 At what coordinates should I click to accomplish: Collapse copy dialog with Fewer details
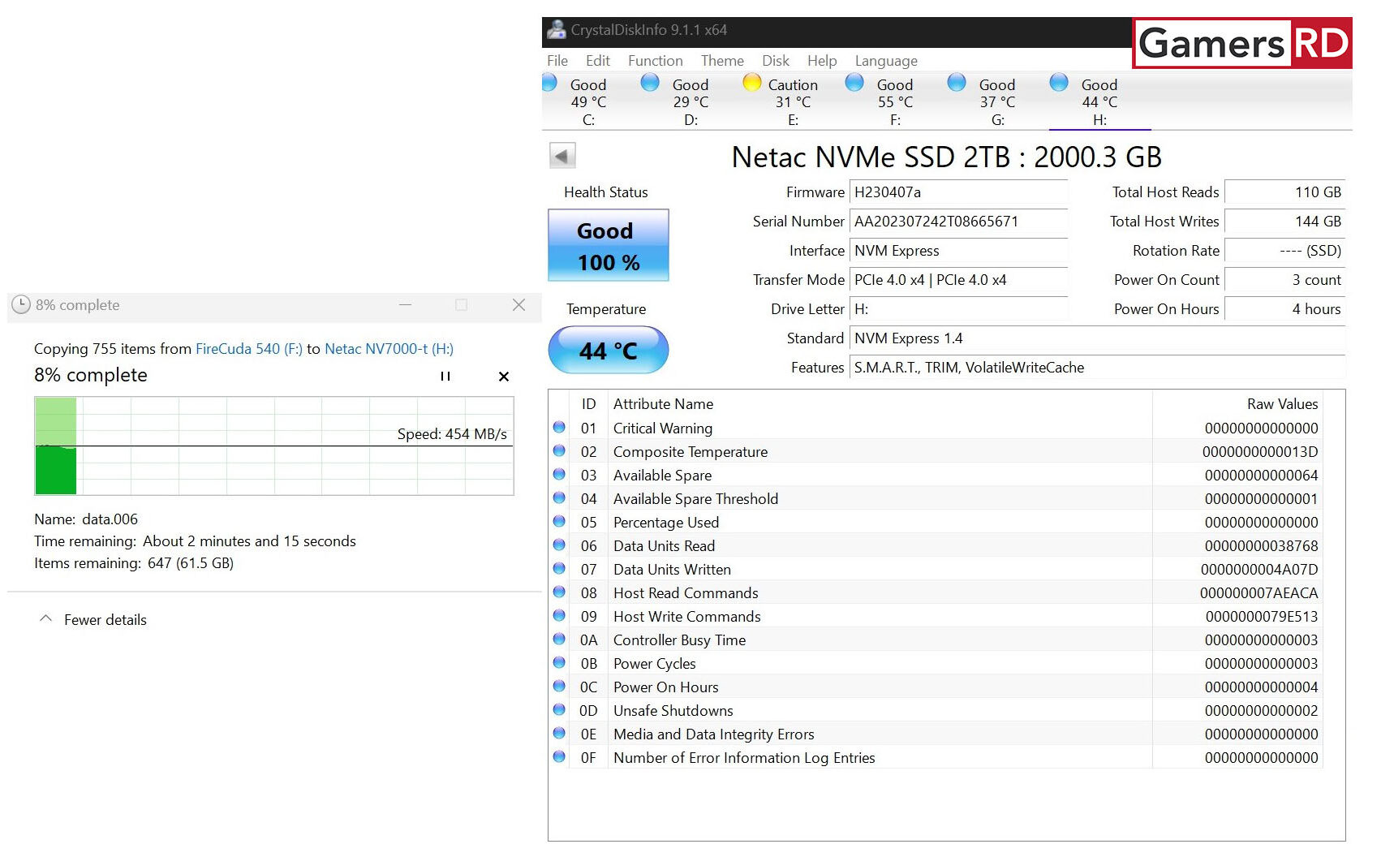pyautogui.click(x=93, y=619)
